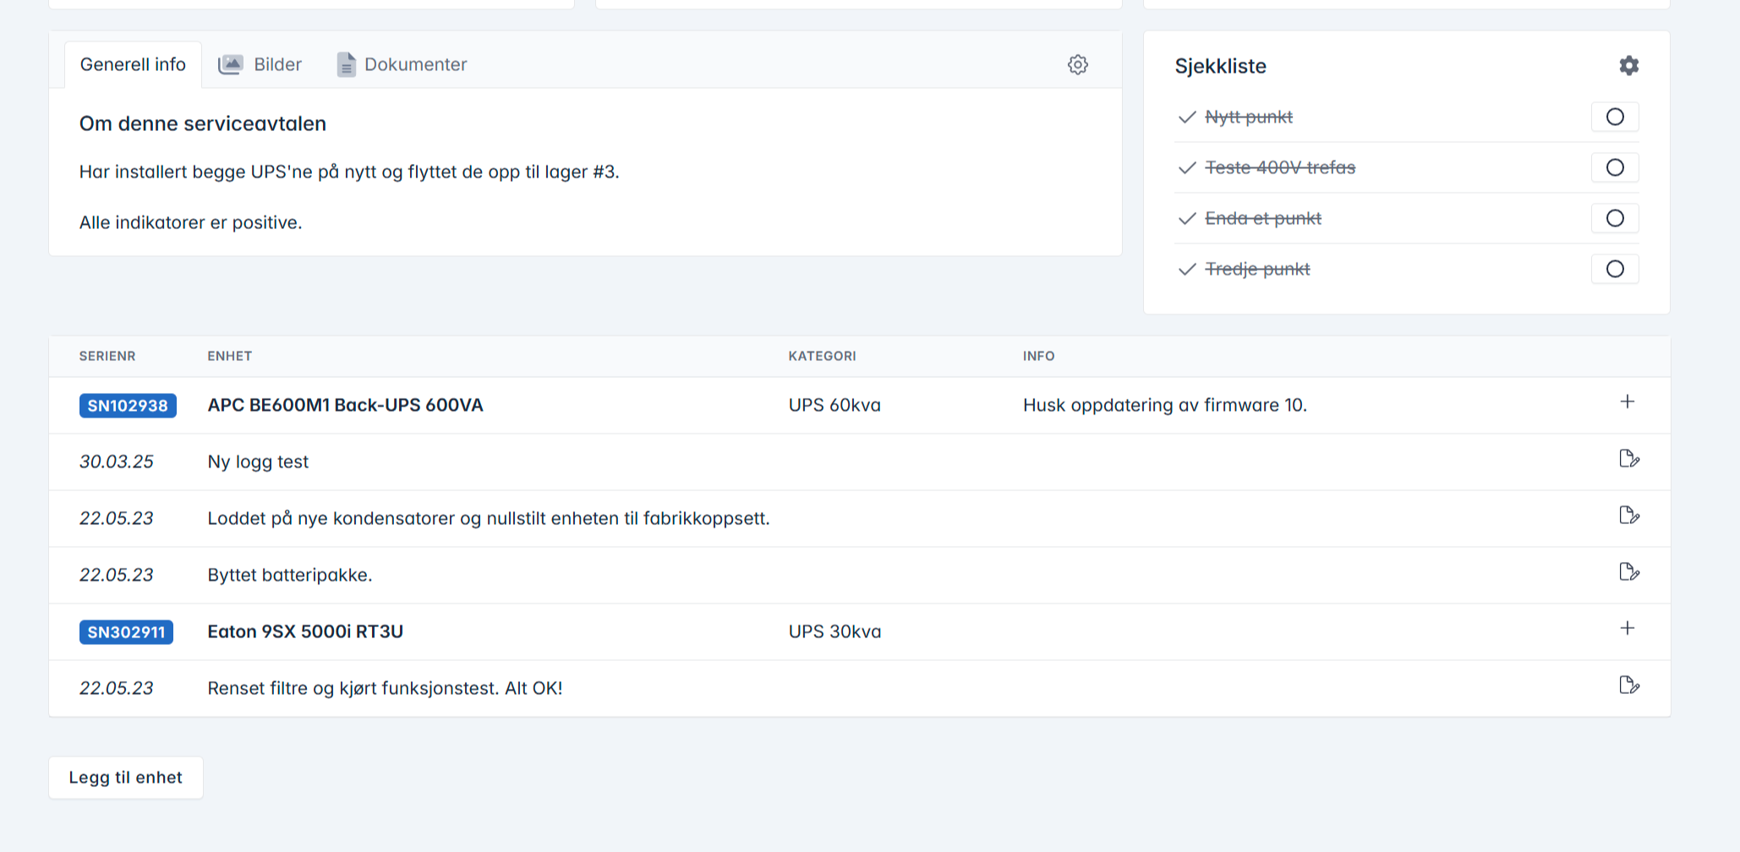This screenshot has height=852, width=1740.
Task: Switch to the Bilder tab
Action: 260,65
